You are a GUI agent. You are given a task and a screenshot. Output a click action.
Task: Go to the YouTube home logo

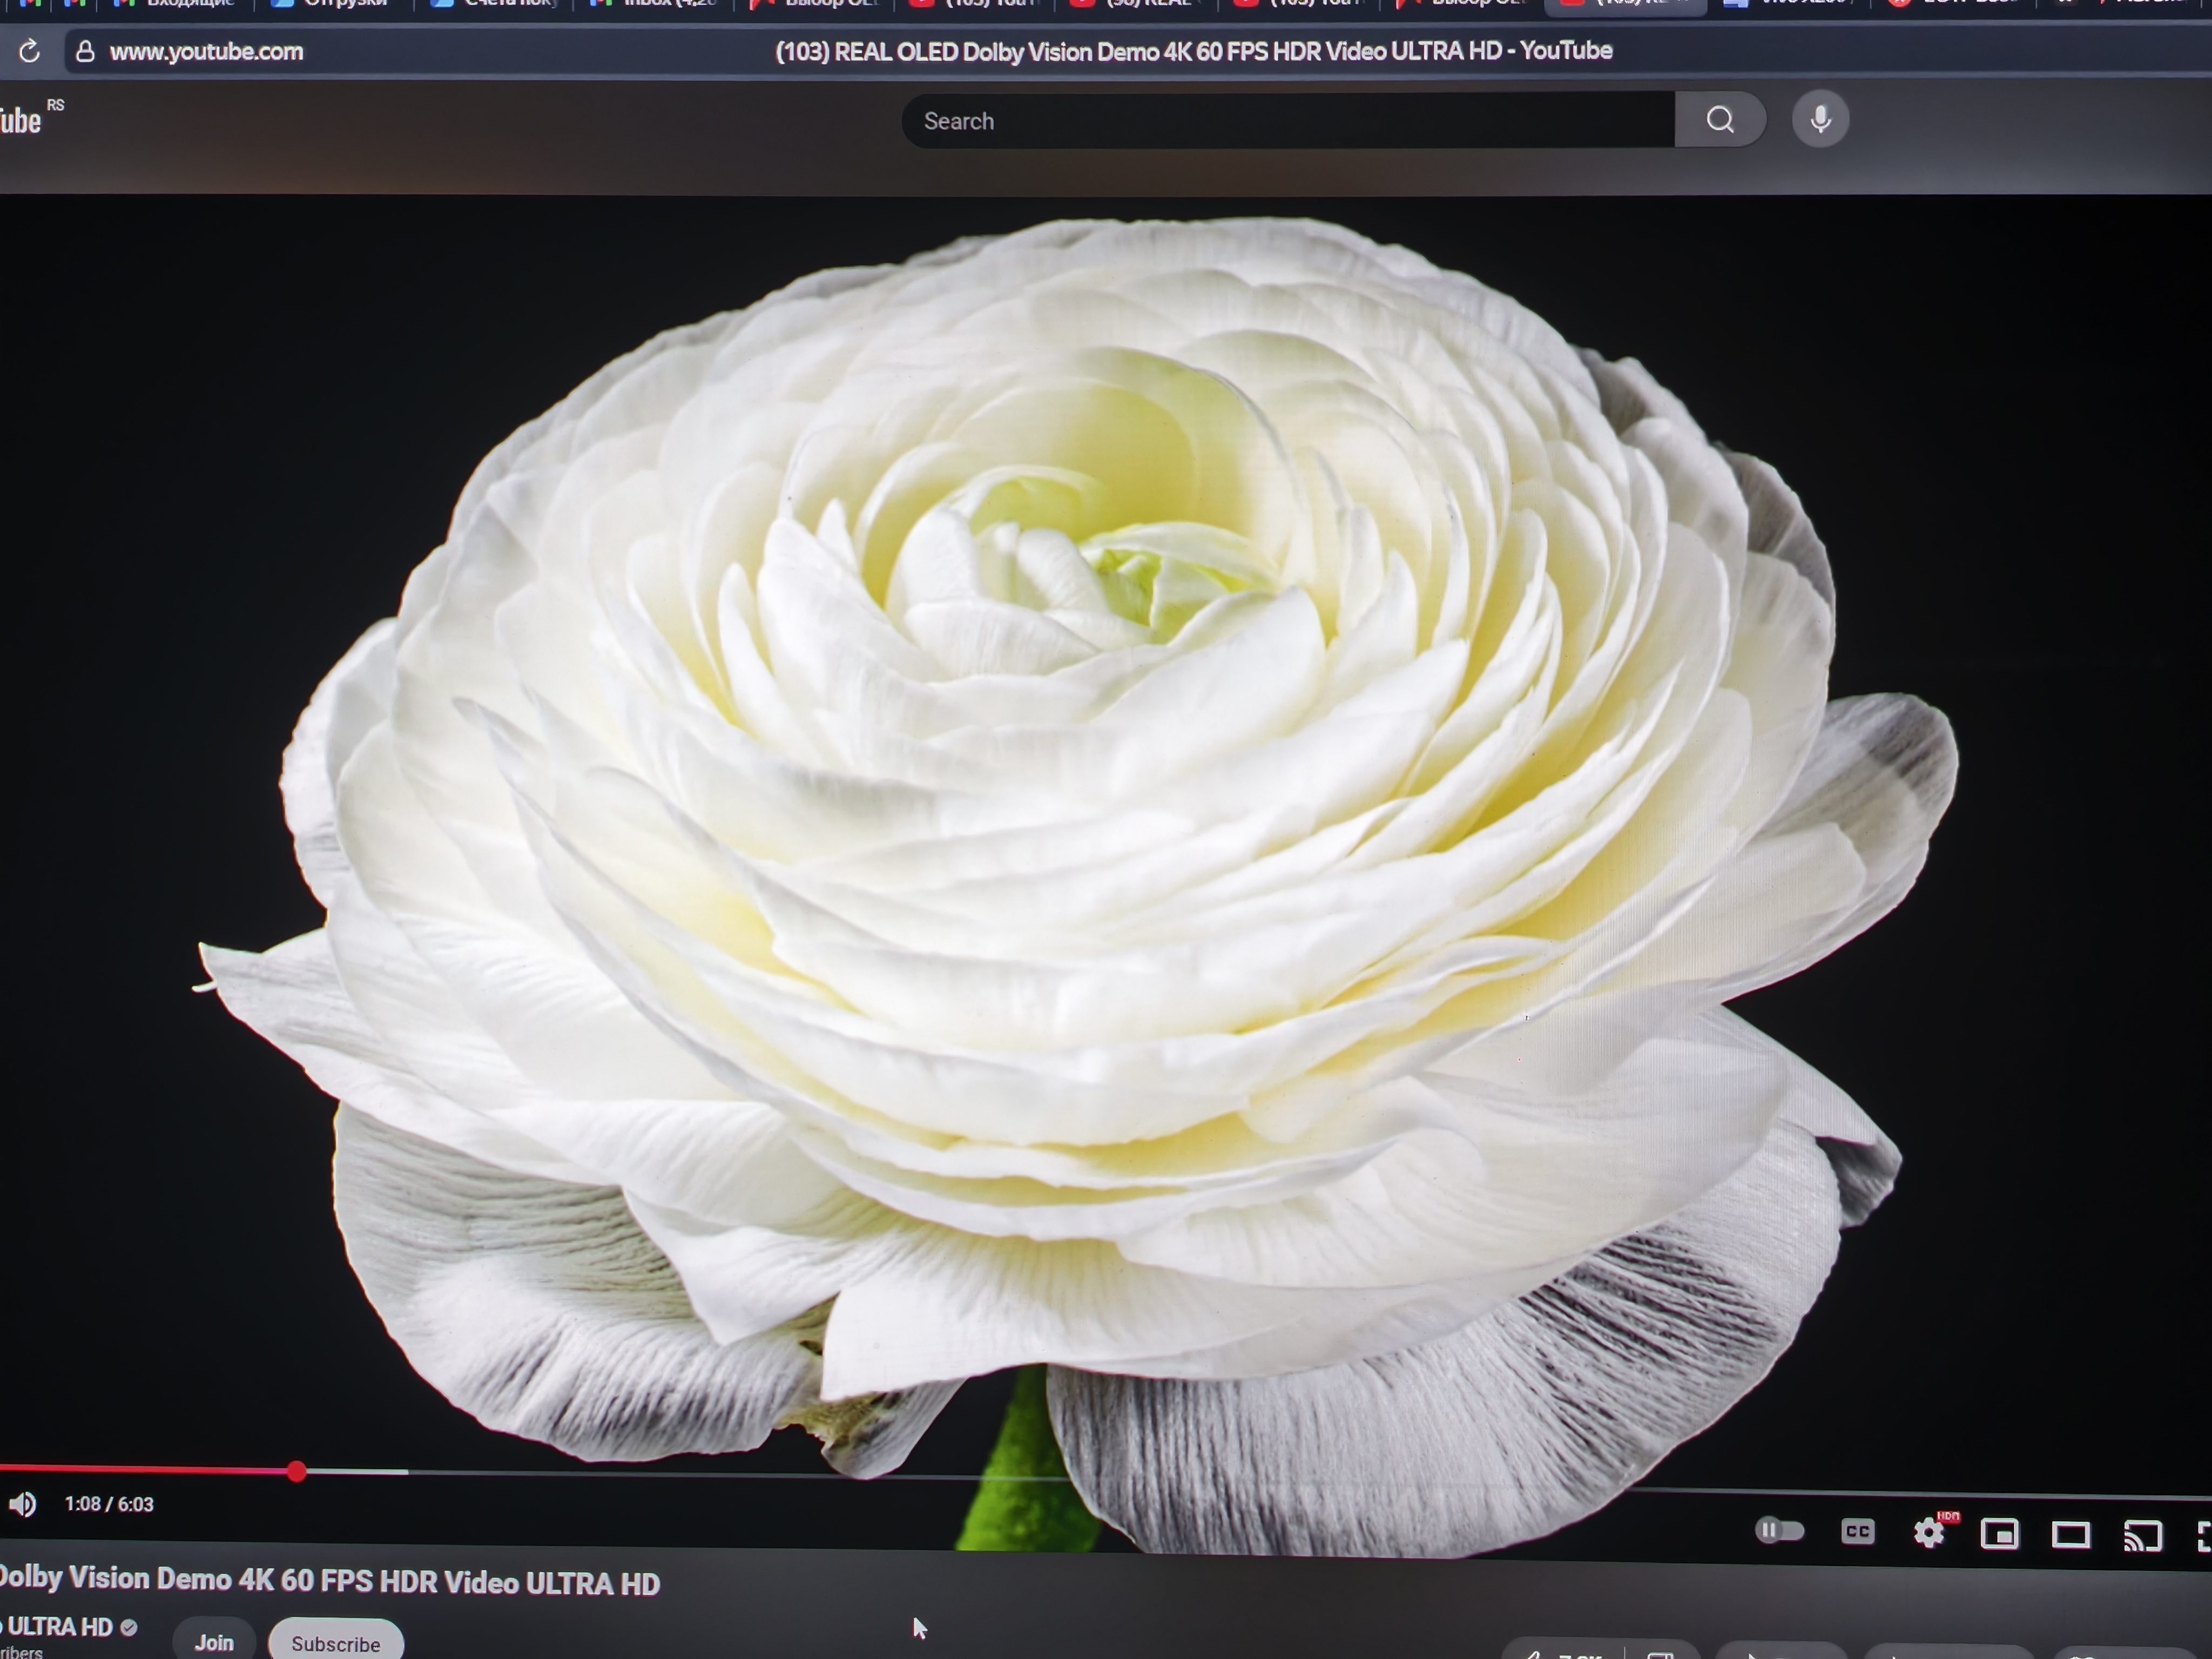(x=20, y=121)
